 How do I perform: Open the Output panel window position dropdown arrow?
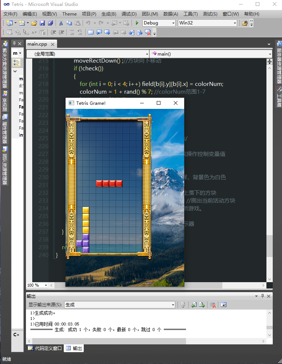click(x=256, y=296)
